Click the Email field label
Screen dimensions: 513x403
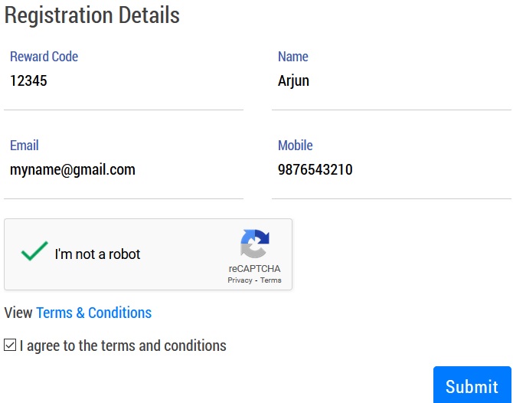point(24,146)
